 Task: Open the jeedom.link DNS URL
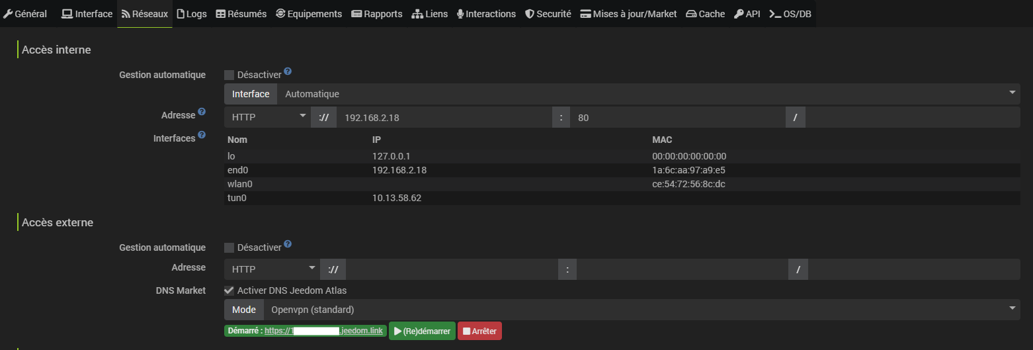click(x=323, y=331)
